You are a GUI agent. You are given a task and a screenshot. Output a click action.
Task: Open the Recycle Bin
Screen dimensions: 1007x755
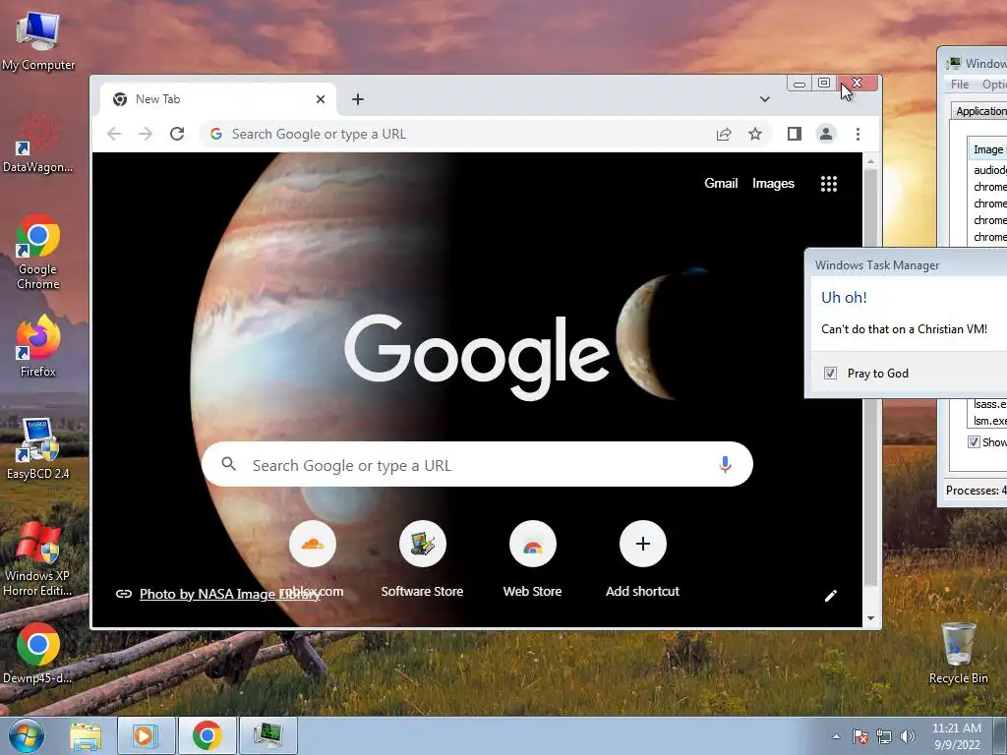[958, 653]
